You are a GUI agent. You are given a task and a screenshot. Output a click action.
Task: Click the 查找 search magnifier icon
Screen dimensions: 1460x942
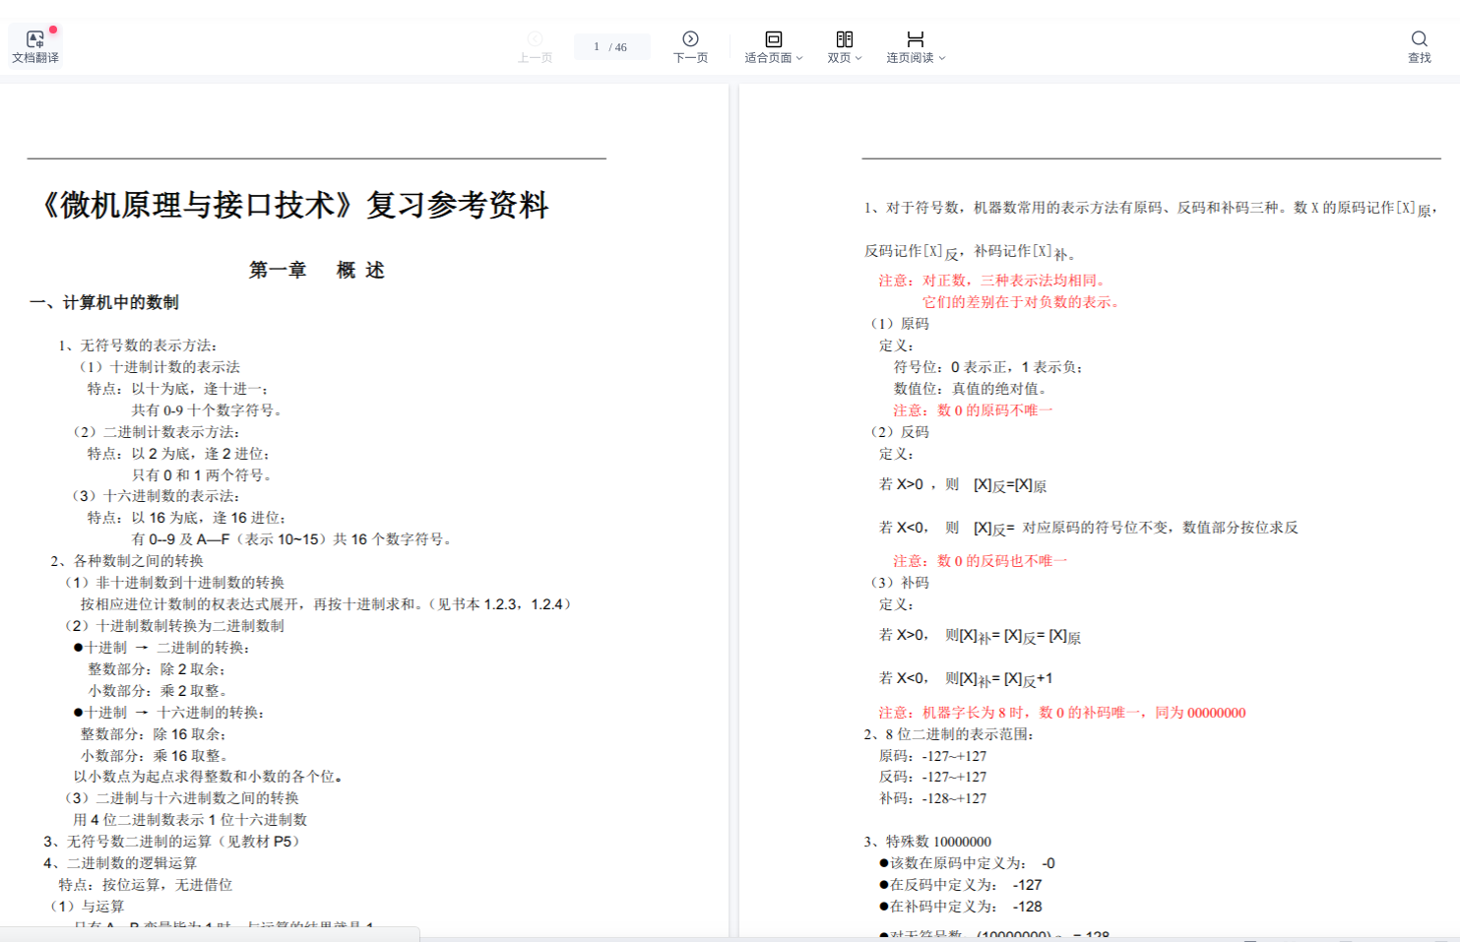(1419, 38)
